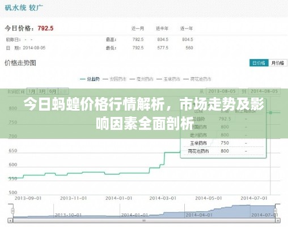Screen dimensions: 288x227
Task: Click the scrollbar right arrow
Action: click(278, 221)
